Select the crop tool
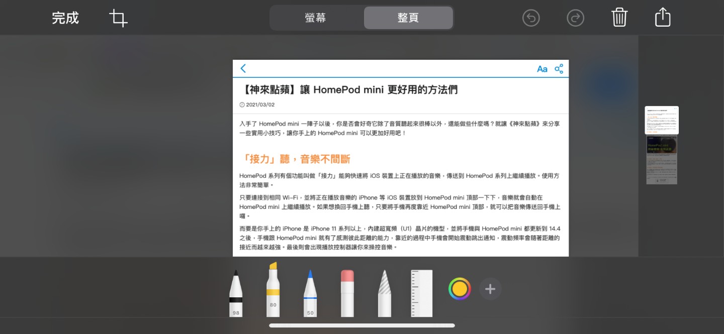 [x=118, y=18]
